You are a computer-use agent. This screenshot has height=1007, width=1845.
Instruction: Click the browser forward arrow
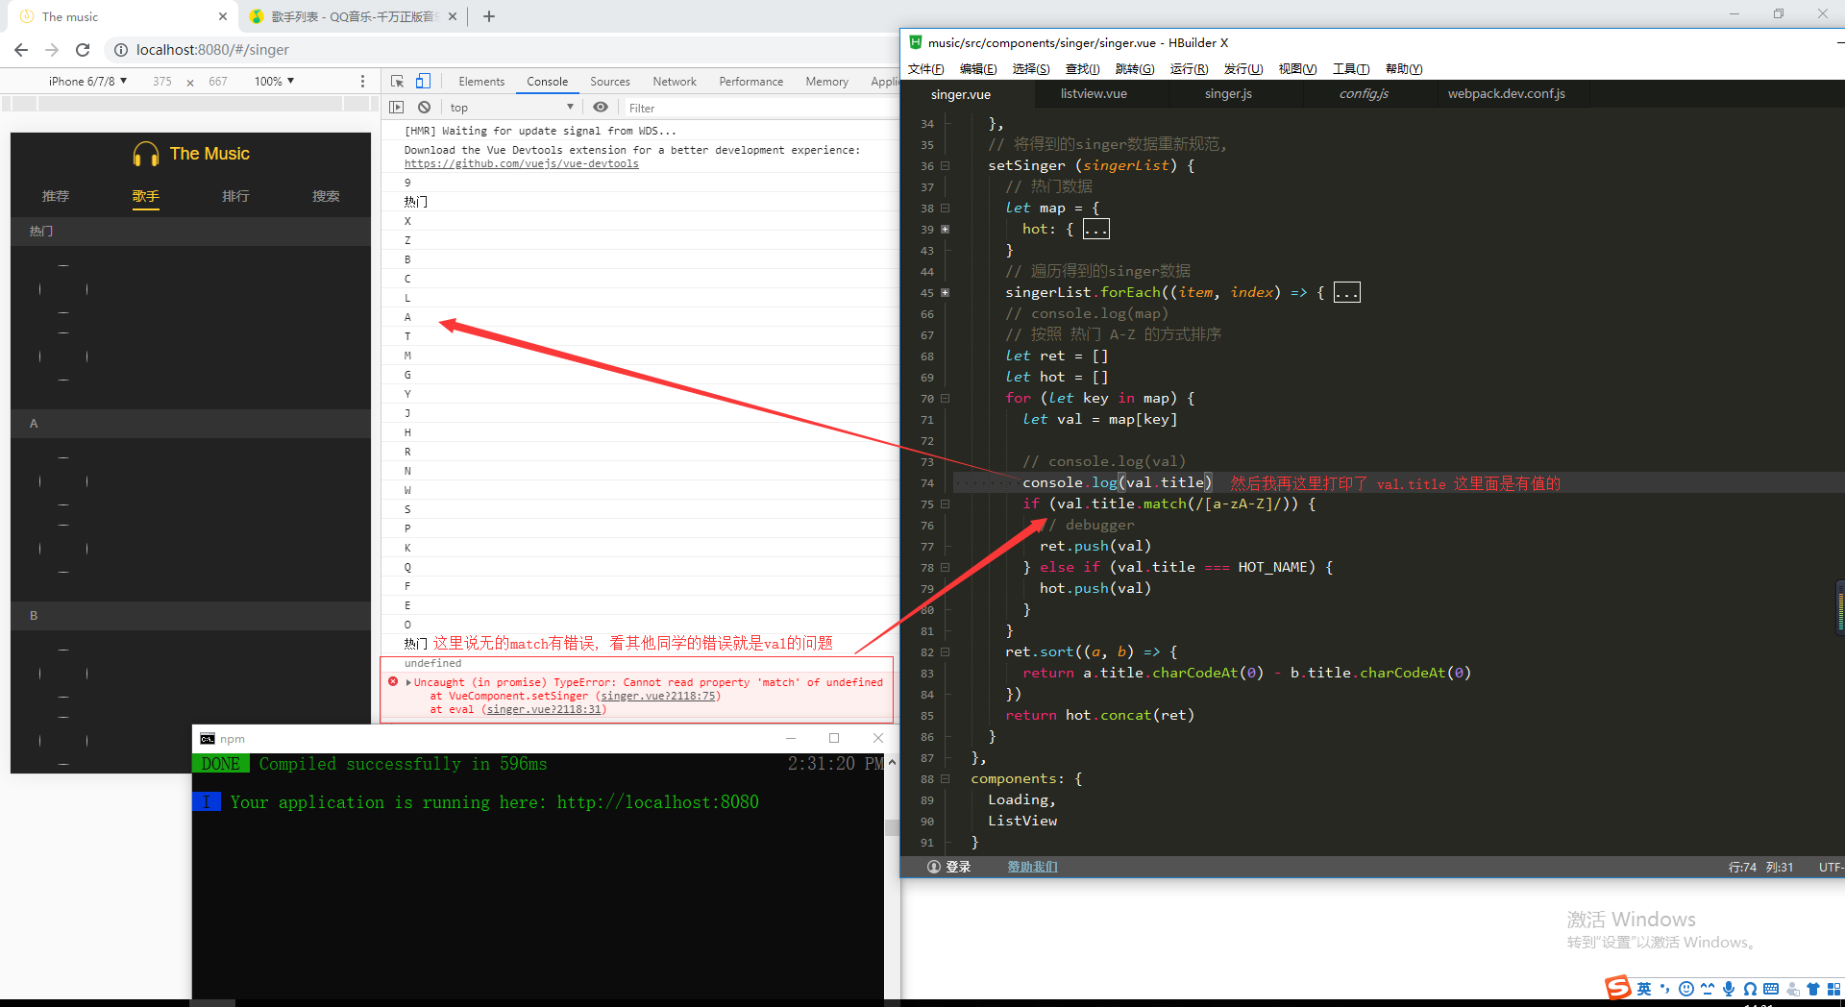click(52, 50)
